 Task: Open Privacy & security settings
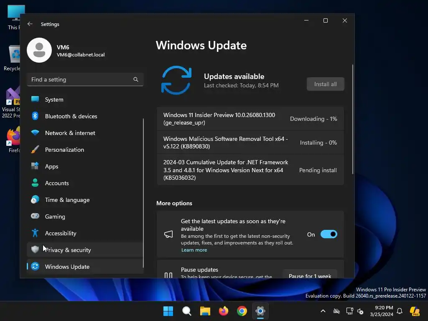pyautogui.click(x=85, y=250)
